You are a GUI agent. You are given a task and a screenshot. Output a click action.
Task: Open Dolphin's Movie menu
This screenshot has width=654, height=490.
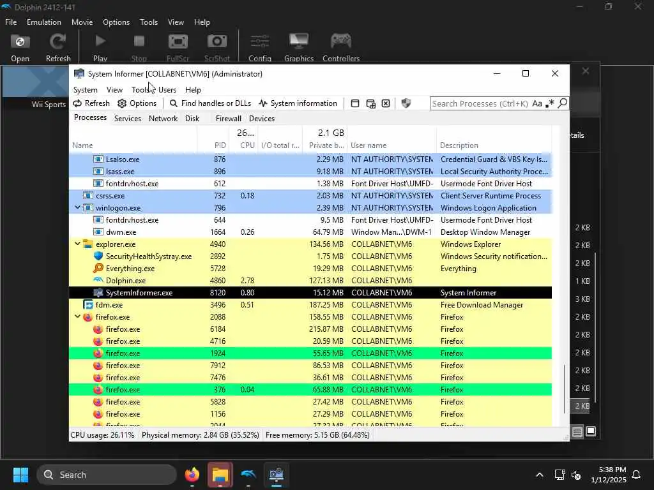coord(82,22)
